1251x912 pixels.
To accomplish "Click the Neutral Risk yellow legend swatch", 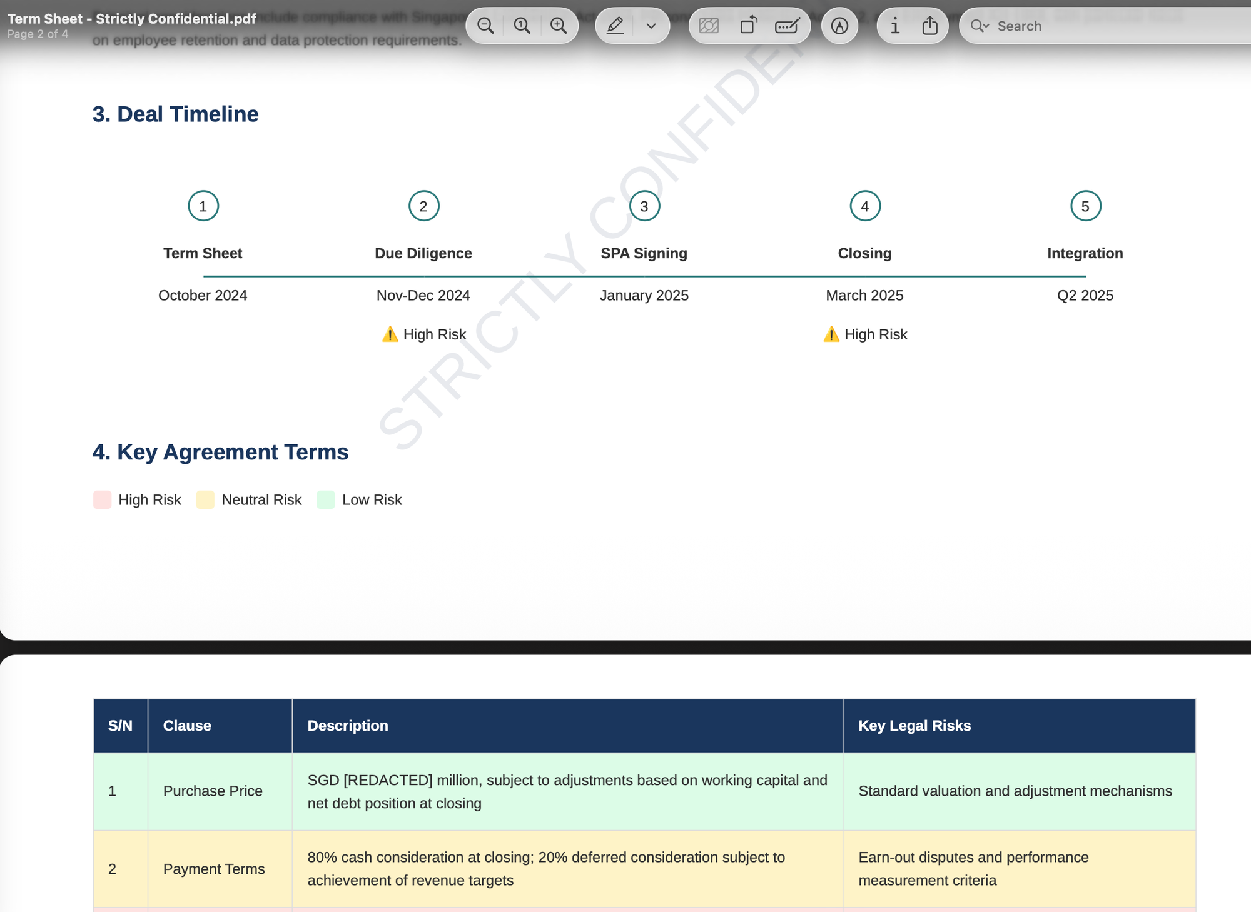I will [x=205, y=499].
